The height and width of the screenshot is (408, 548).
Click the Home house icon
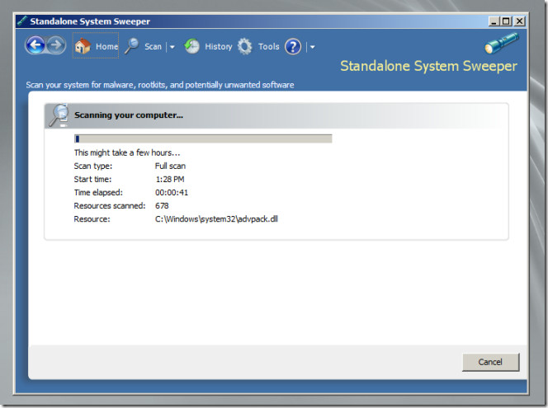pos(83,46)
